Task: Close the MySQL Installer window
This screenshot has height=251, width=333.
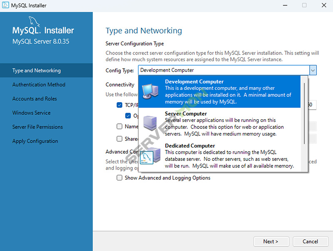Action: pyautogui.click(x=324, y=5)
